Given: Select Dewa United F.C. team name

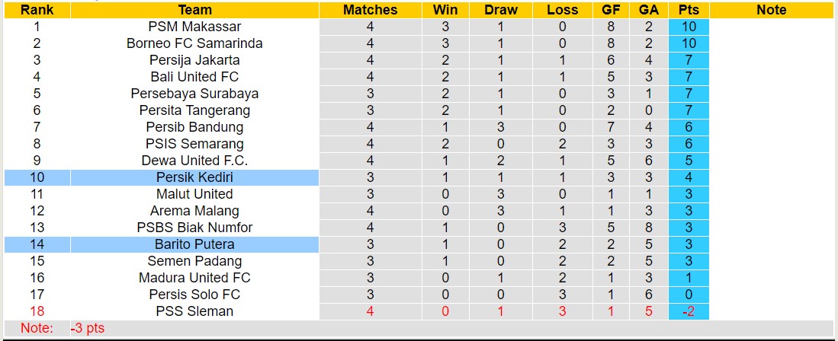Looking at the screenshot, I should [194, 161].
